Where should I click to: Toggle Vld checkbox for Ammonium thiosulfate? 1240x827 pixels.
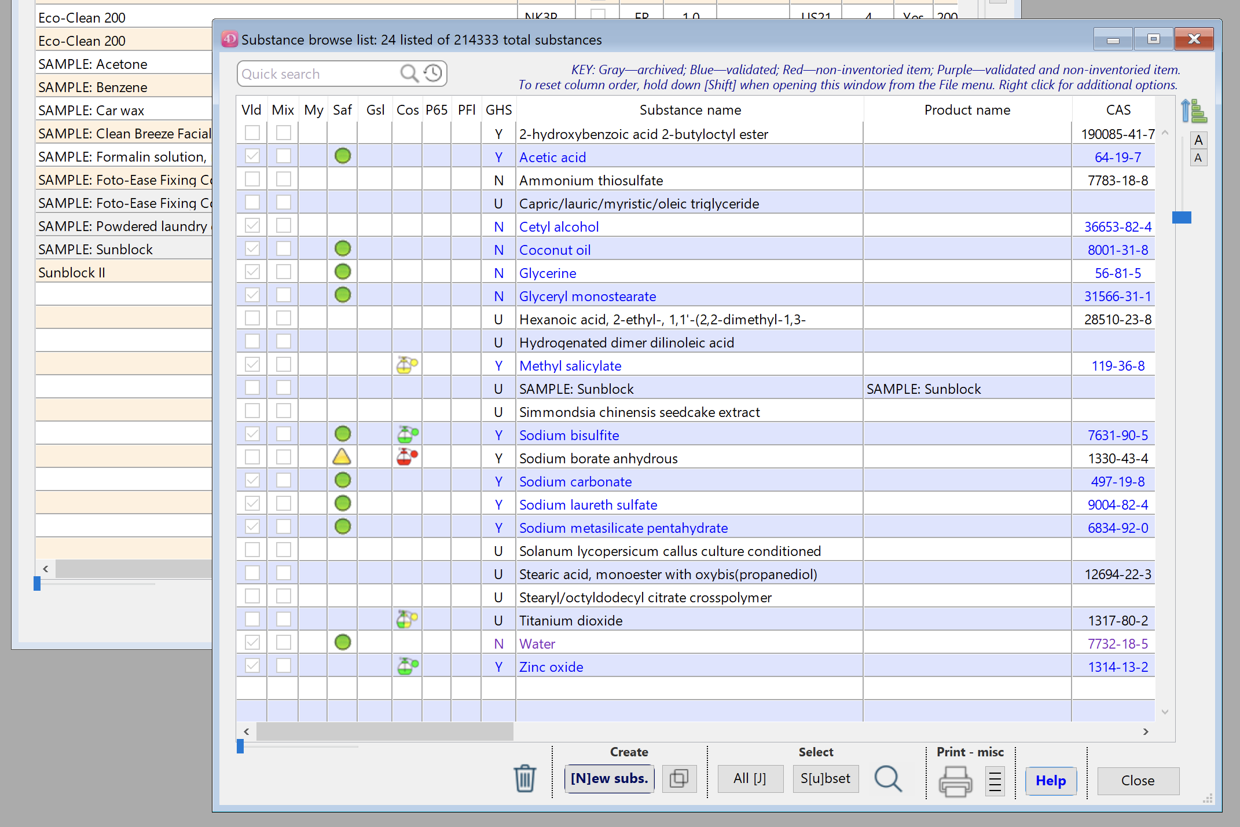click(x=252, y=180)
